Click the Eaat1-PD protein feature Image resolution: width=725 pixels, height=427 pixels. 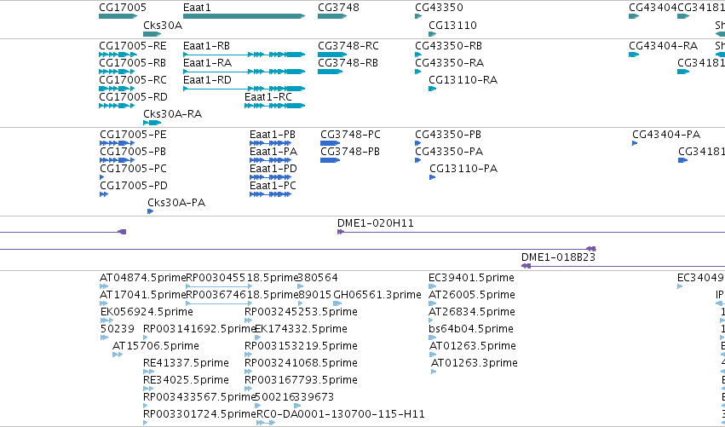point(270,177)
